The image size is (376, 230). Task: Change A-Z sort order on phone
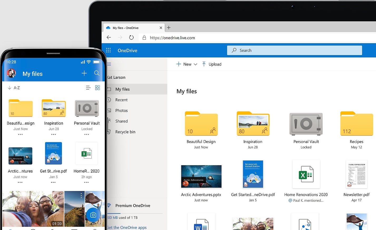[14, 88]
